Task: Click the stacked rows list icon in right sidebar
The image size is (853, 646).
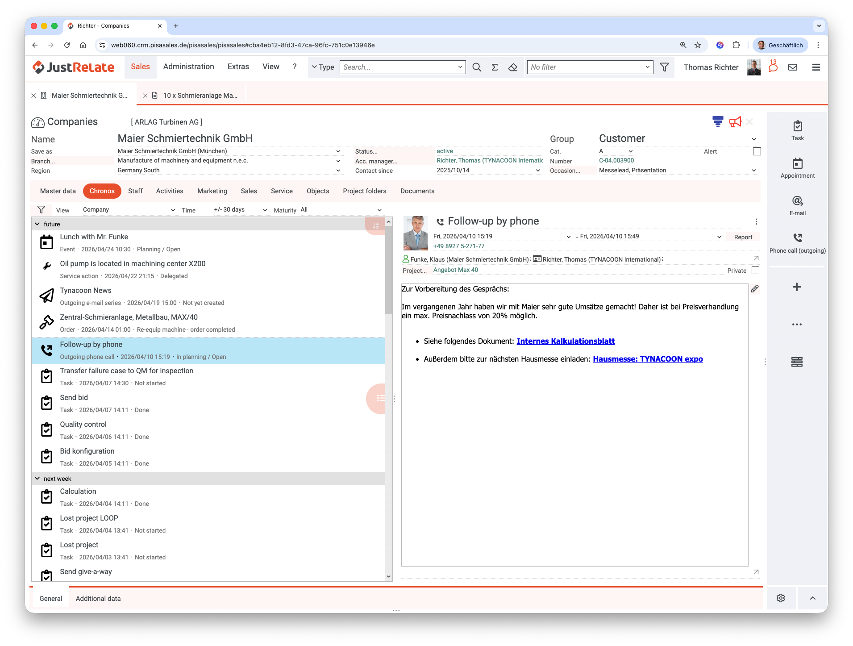Action: [x=797, y=362]
